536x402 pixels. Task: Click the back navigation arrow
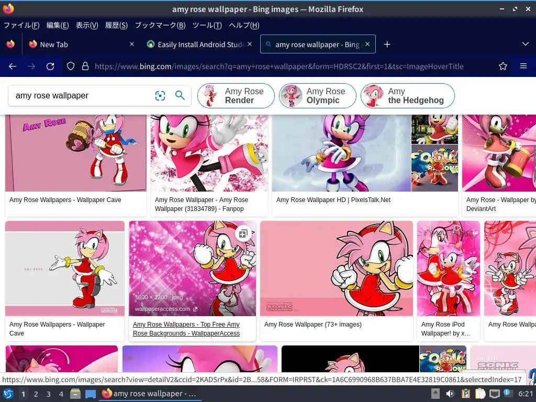[13, 66]
